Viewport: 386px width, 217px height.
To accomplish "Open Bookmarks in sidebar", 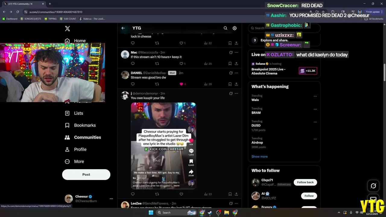I will coord(80,125).
